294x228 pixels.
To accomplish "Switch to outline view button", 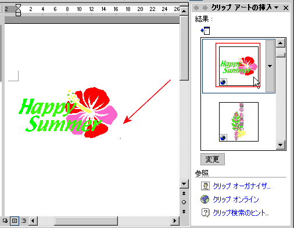I will point(24,220).
